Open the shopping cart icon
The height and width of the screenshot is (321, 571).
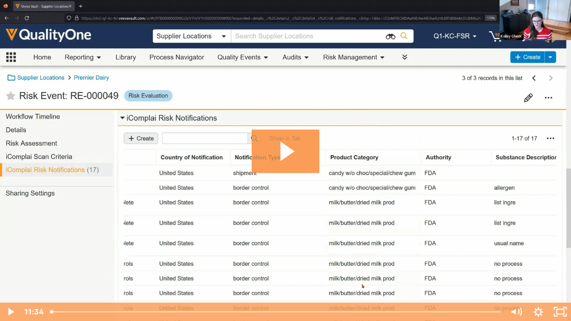[x=494, y=36]
